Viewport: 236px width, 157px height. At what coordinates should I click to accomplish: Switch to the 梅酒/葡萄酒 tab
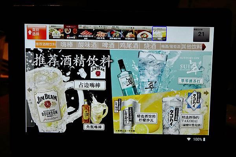171,46
